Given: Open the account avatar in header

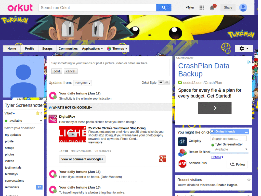Looking at the screenshot, I should (243, 8).
